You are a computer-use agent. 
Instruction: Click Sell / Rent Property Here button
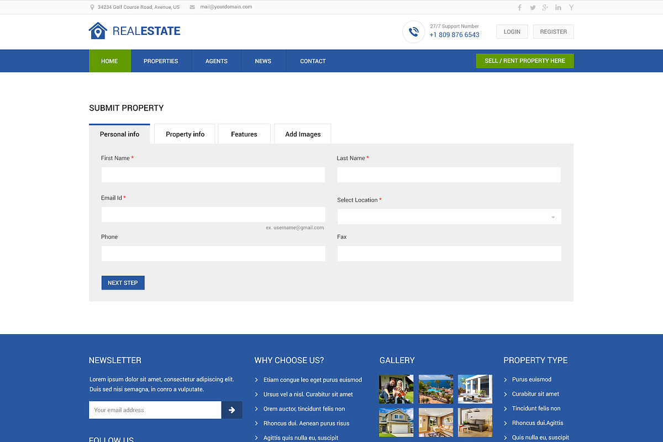coord(525,61)
